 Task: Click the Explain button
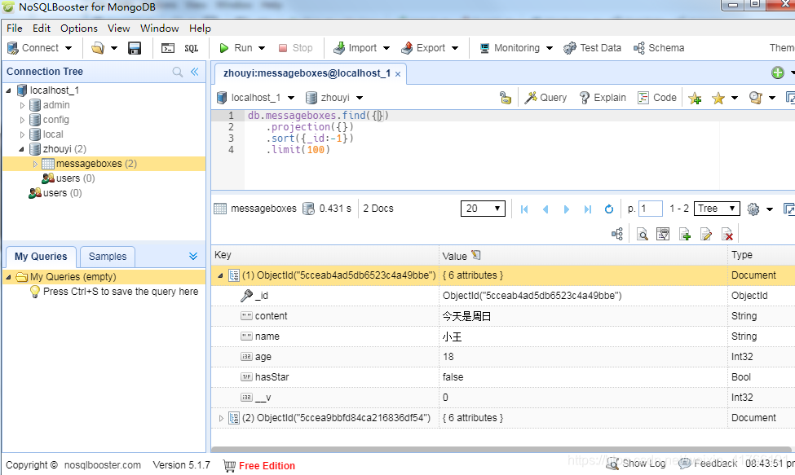click(603, 98)
